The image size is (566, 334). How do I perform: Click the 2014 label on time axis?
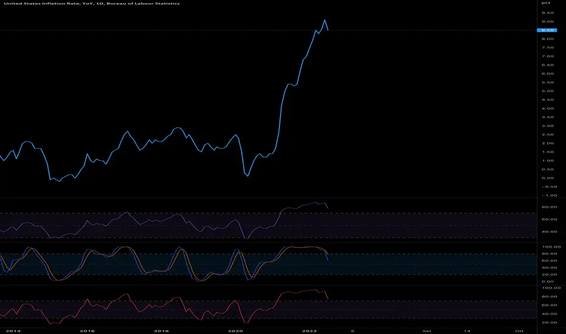pos(13,331)
